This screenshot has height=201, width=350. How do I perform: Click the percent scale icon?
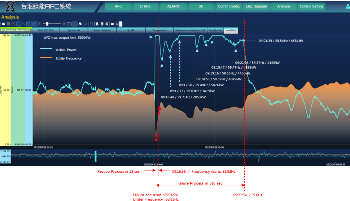[x=23, y=24]
